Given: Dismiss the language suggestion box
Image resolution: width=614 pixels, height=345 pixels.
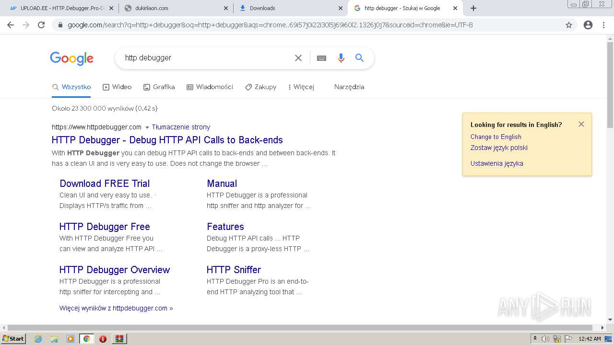Looking at the screenshot, I should tap(581, 124).
